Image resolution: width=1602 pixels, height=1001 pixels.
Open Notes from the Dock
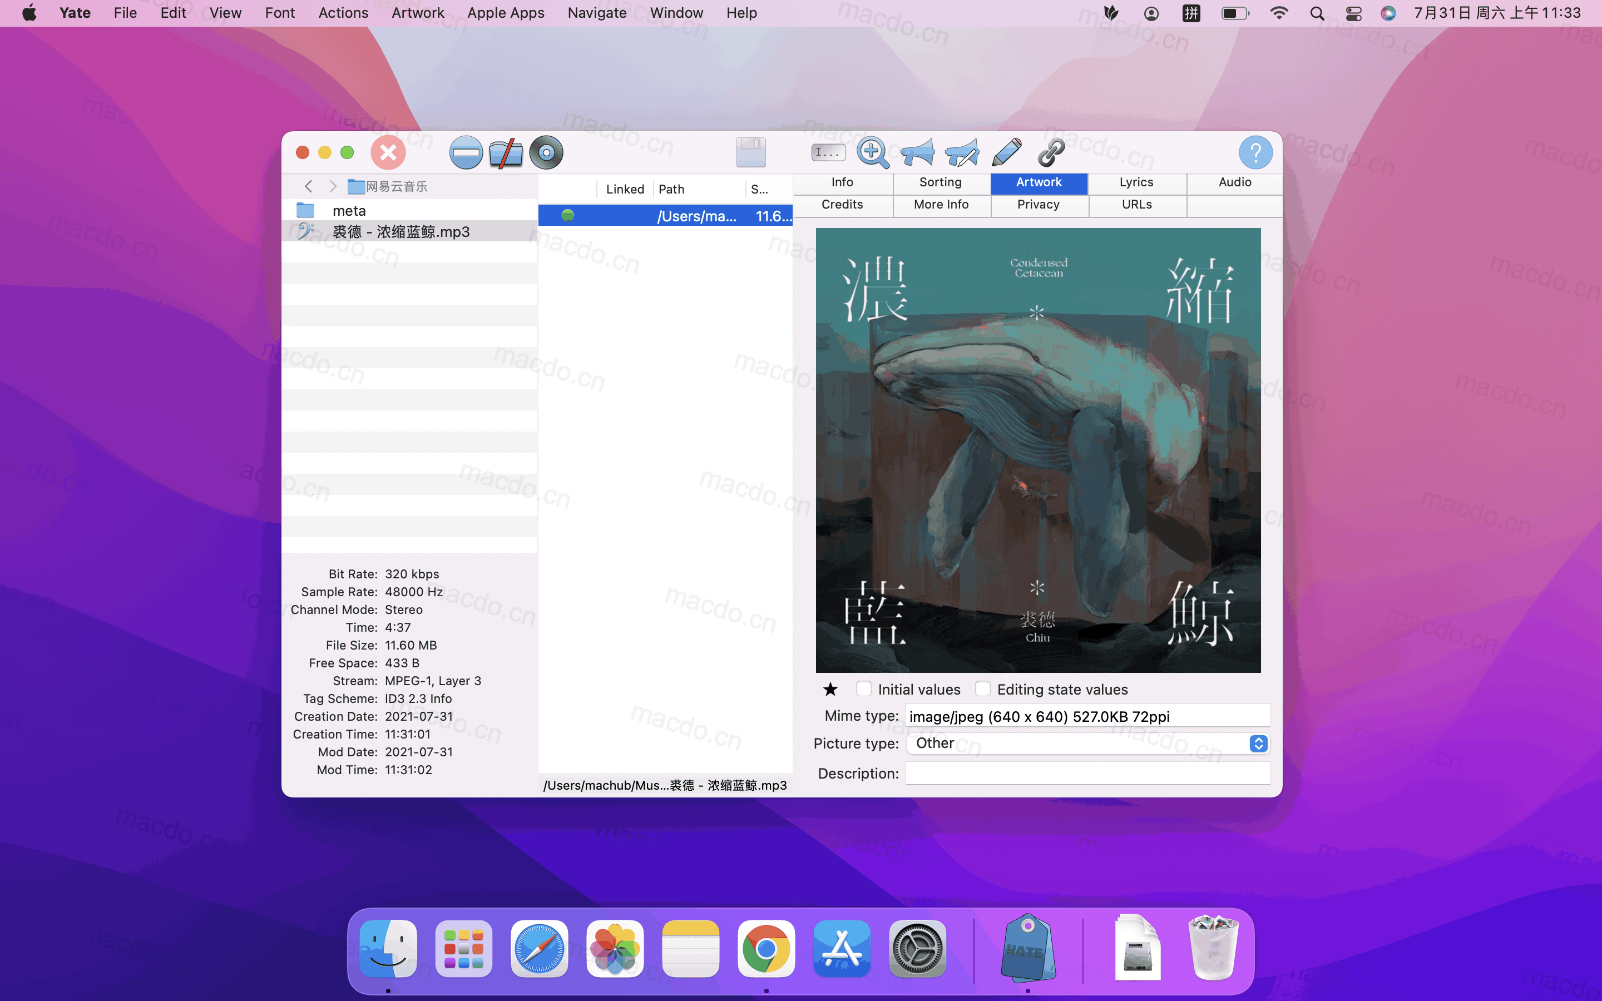pyautogui.click(x=690, y=948)
